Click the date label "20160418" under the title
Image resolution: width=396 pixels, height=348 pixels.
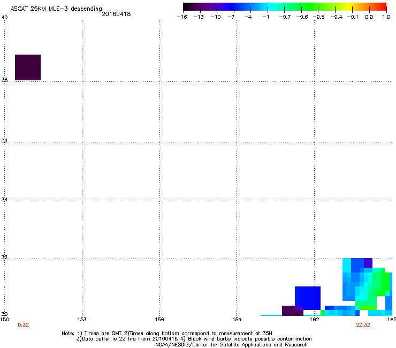point(116,14)
